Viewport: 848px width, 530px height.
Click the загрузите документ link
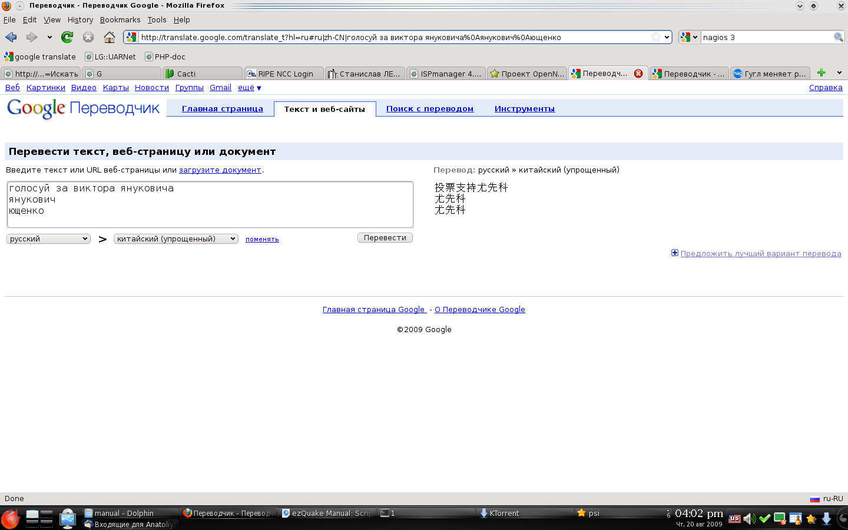tap(220, 170)
